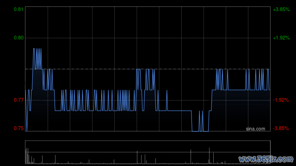Image resolution: width=296 pixels, height=166 pixels.
Task: Click the 0.80 price axis label
Action: (x=18, y=38)
